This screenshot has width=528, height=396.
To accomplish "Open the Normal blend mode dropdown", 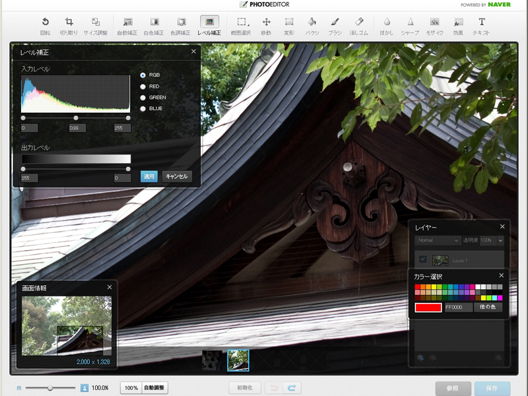I will click(x=438, y=240).
